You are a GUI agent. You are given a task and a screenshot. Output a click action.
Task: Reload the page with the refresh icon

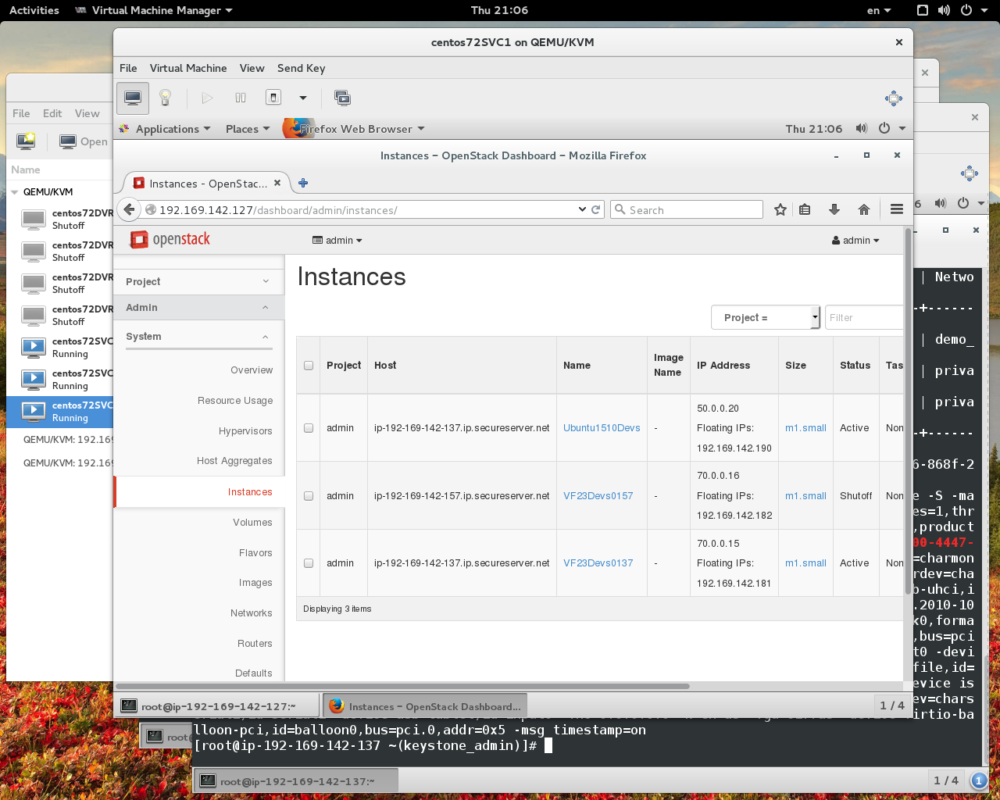(x=596, y=209)
